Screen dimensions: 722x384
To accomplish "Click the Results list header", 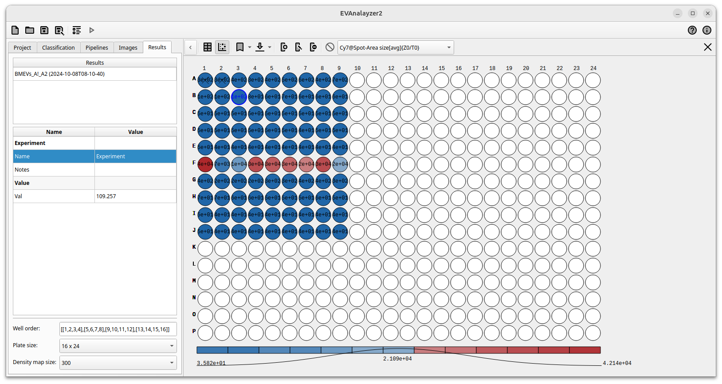I will point(95,63).
